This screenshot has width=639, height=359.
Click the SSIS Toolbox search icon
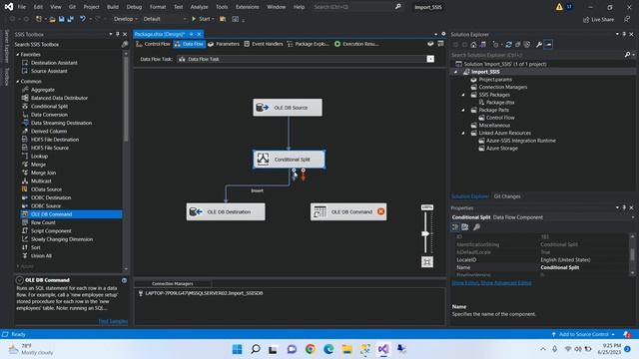pos(124,44)
